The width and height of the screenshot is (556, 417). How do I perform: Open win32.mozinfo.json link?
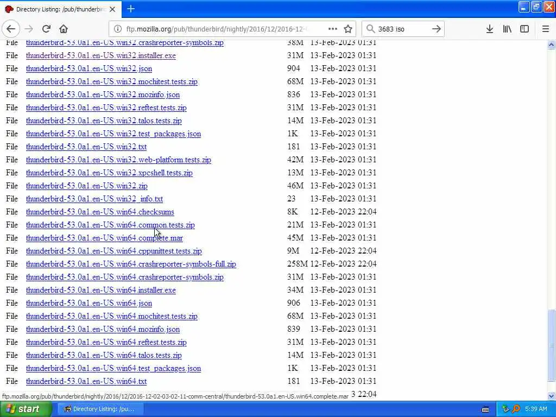tap(103, 94)
